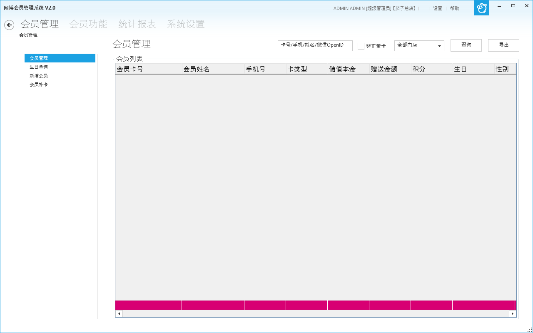Sort by the 会员卡号 column header

coord(148,69)
